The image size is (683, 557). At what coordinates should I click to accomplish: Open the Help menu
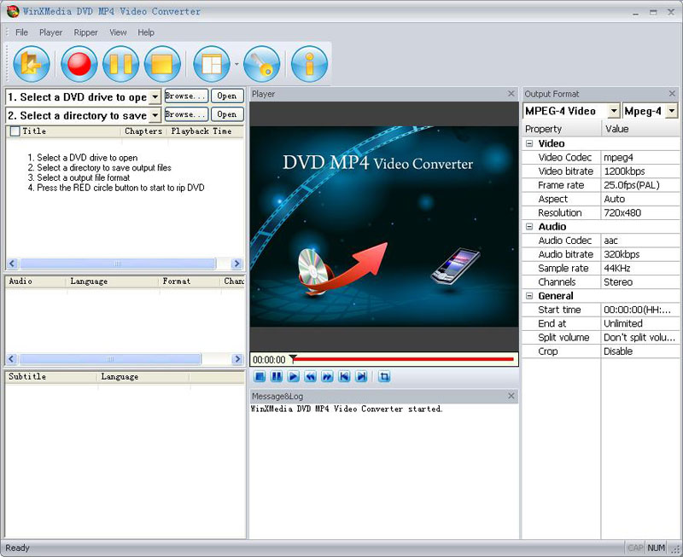(x=146, y=32)
